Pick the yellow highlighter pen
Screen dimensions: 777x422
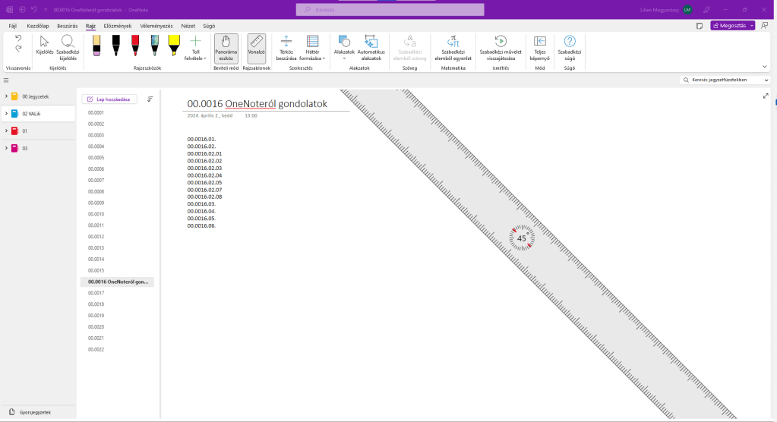pos(173,45)
